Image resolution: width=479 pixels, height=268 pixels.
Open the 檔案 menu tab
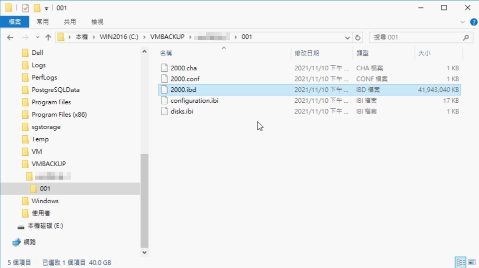(15, 22)
